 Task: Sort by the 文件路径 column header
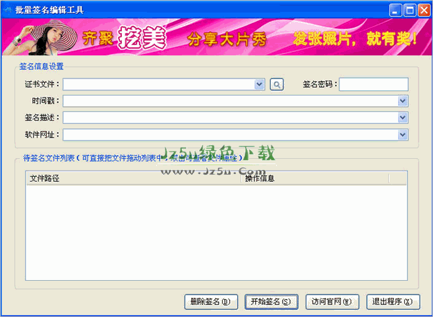[132, 179]
